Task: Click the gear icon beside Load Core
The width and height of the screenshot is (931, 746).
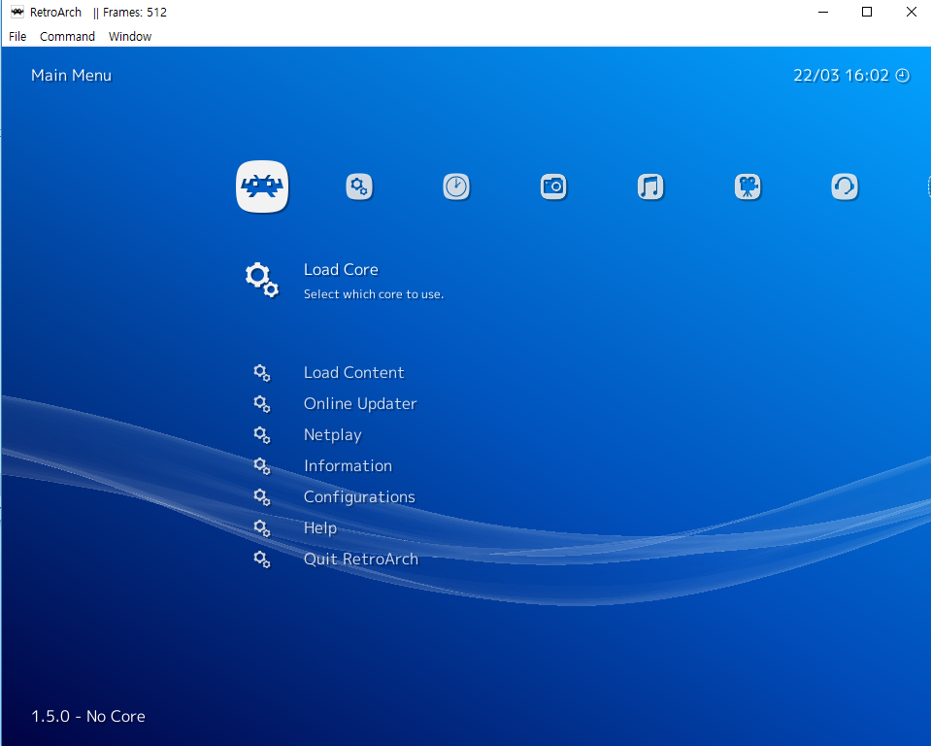Action: [x=262, y=280]
